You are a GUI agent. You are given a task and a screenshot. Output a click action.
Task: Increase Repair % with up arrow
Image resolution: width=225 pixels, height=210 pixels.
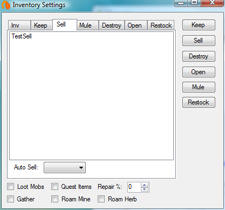(145, 185)
